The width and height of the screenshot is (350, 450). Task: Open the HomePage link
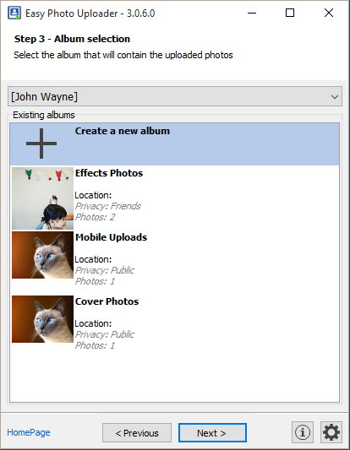[29, 432]
